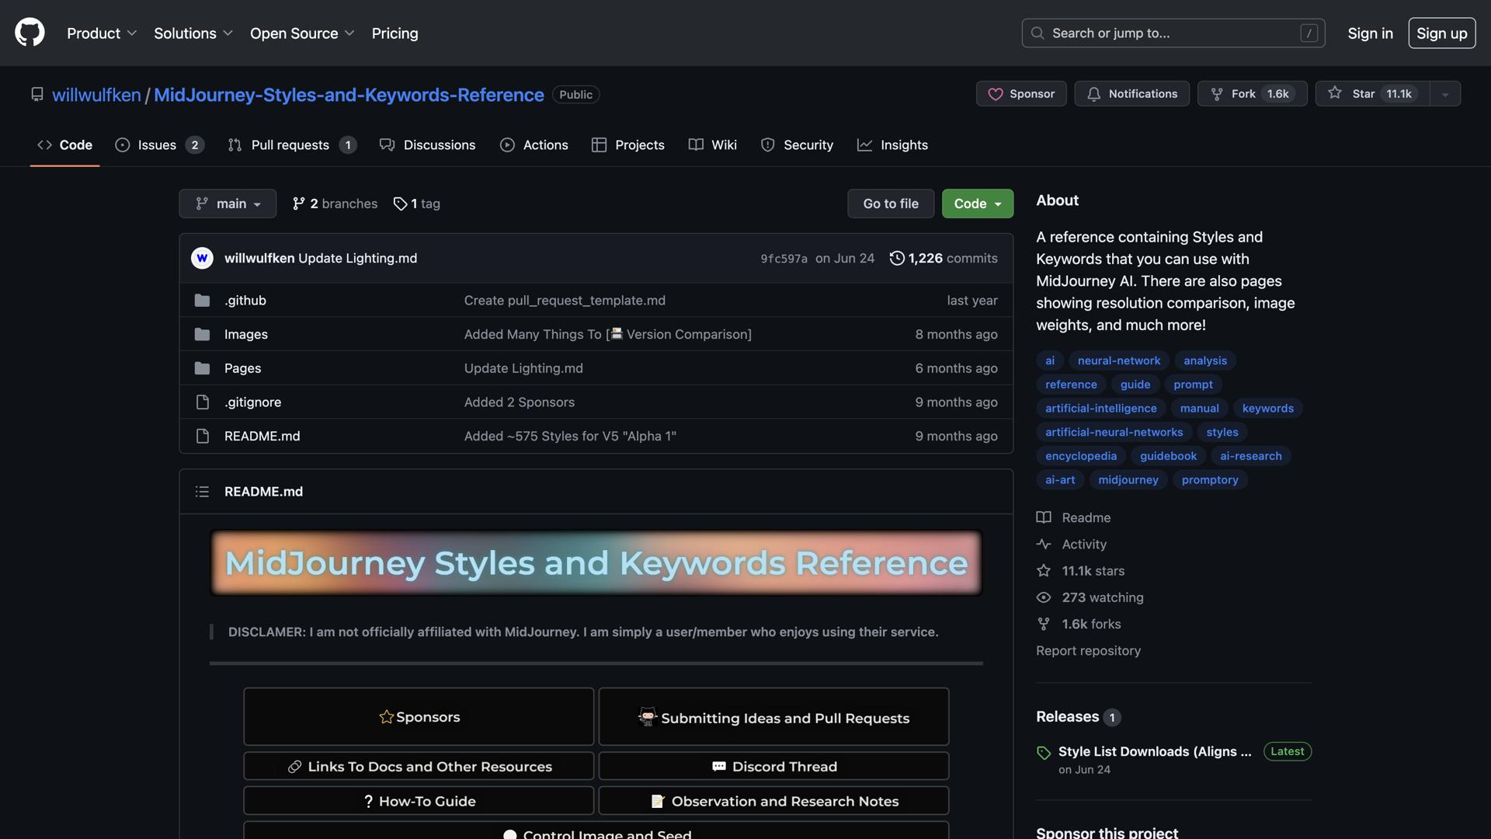Viewport: 1491px width, 839px height.
Task: Open the Pricing menu item
Action: [x=394, y=33]
